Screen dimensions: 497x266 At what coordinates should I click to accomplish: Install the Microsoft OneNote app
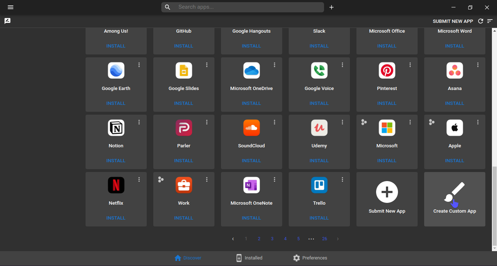coord(251,218)
